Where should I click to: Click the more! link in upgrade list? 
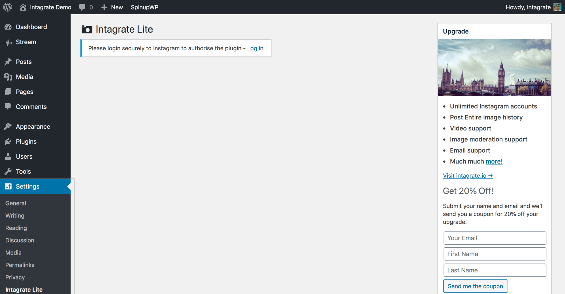point(494,161)
